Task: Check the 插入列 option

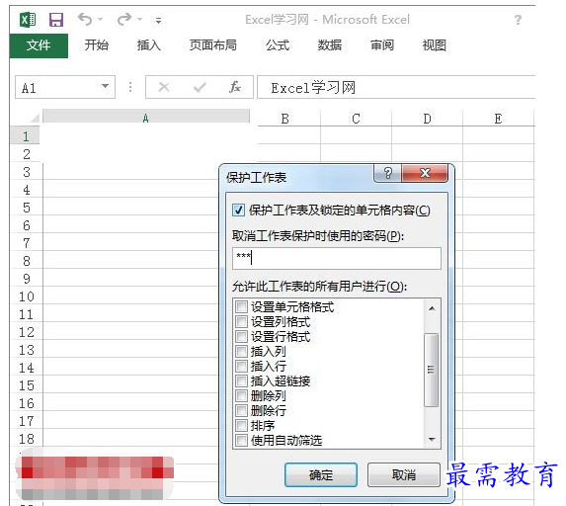Action: click(x=241, y=352)
